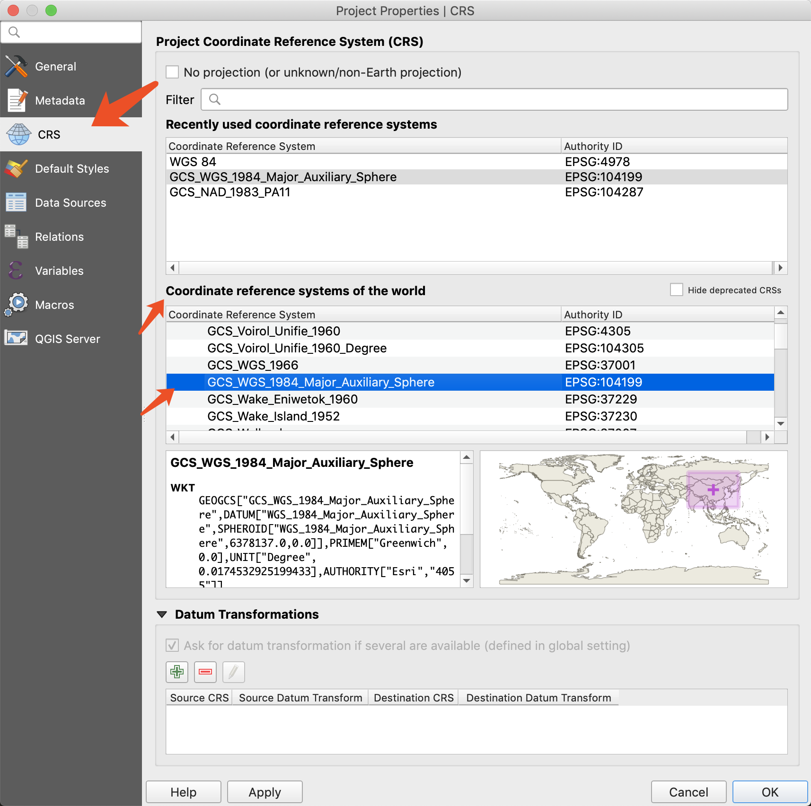
Task: Select GCS_Wake_Eniwetok_1960 row
Action: (470, 399)
